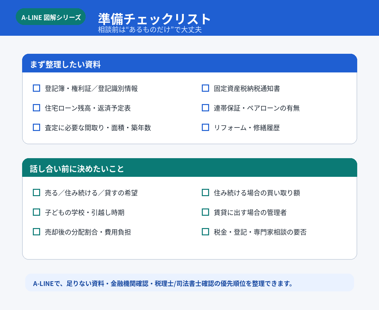This screenshot has height=310, width=379.
Task: Click the text 登記簿・権利証／登記識別情報
Action: pyautogui.click(x=91, y=89)
